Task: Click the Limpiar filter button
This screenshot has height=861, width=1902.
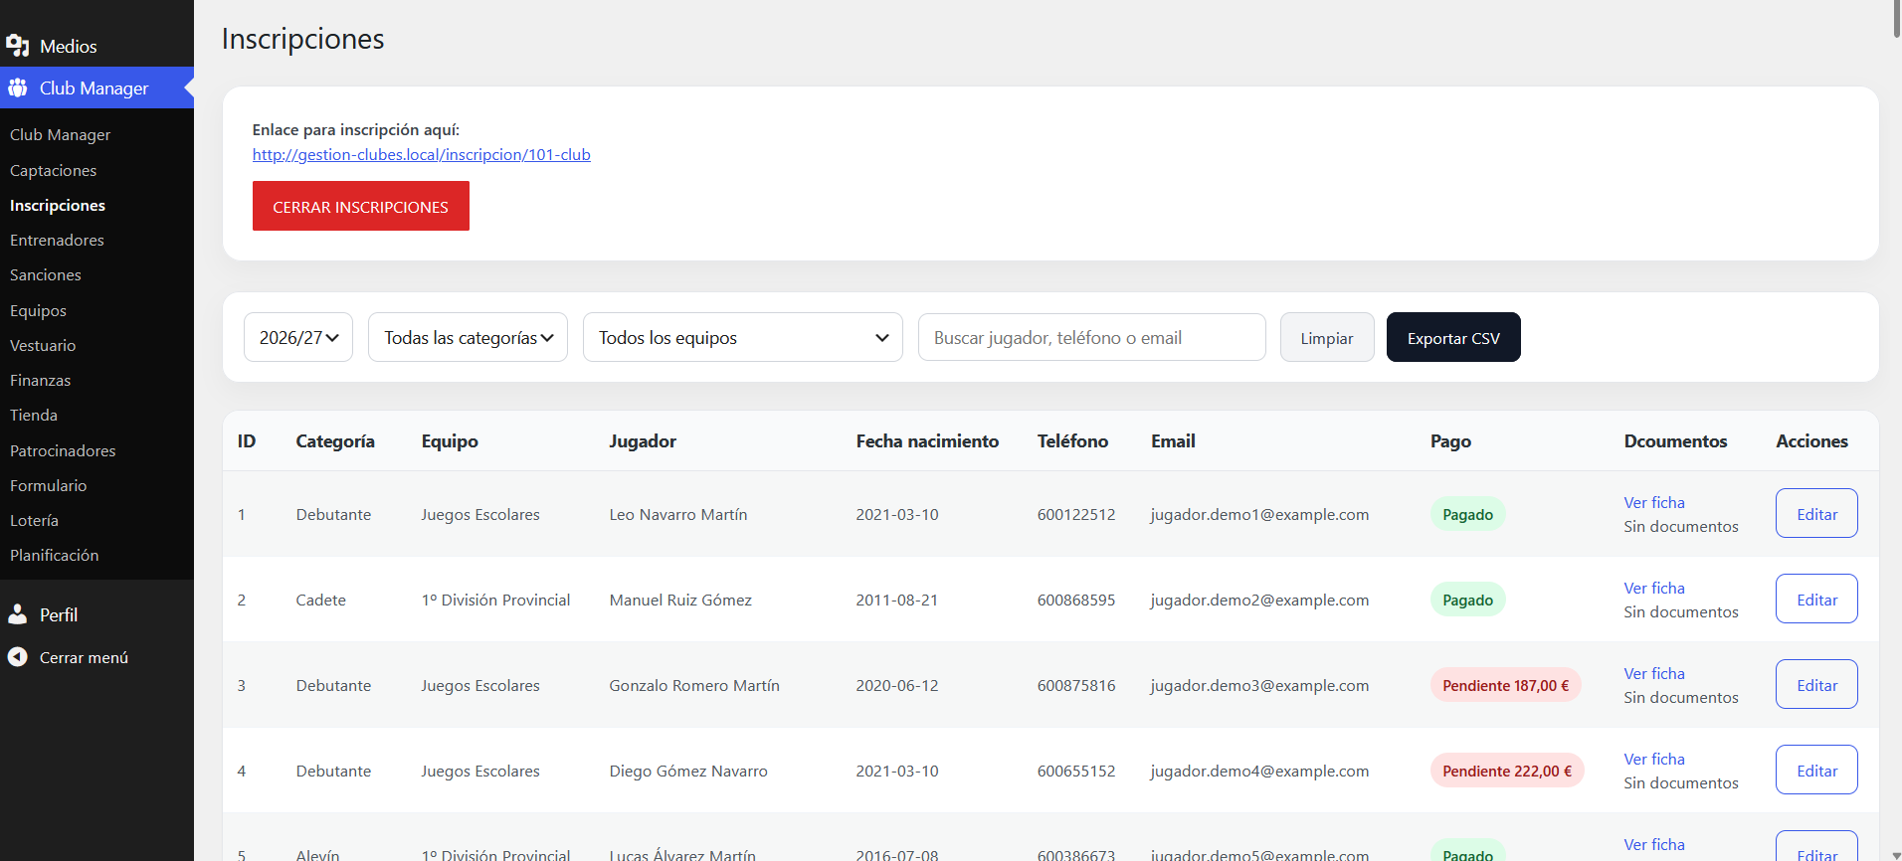Action: (1327, 337)
